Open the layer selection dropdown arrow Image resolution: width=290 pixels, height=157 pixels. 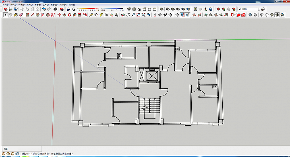pos(259,9)
